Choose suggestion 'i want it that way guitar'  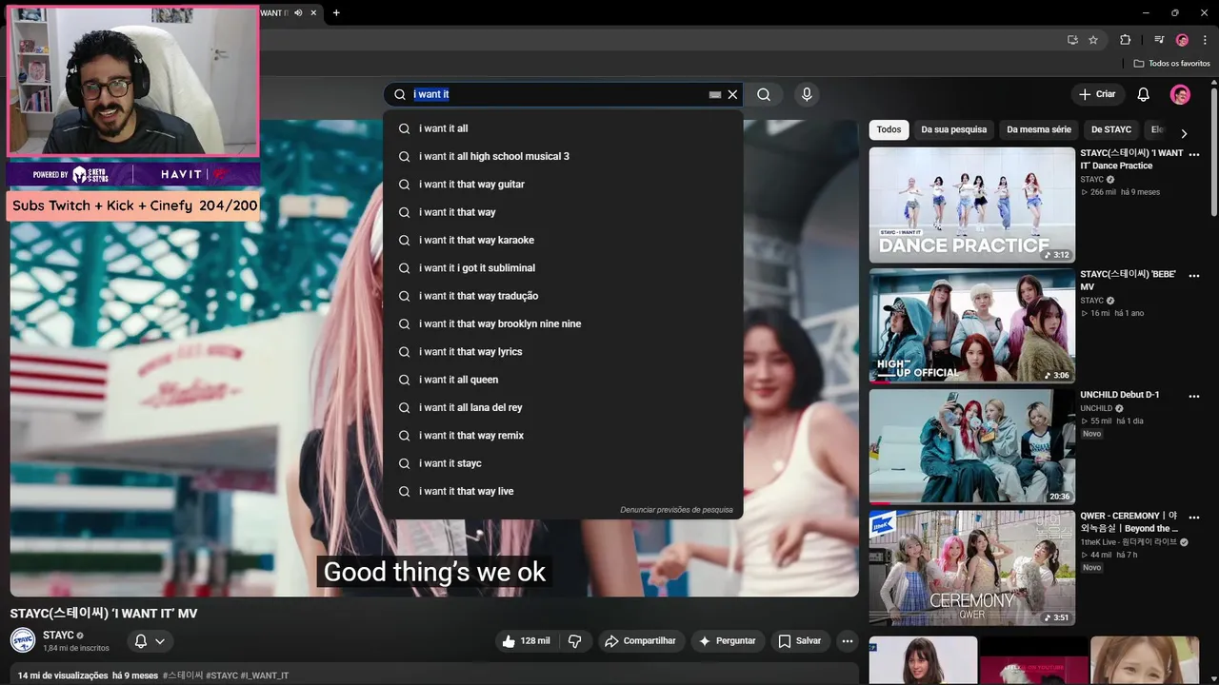click(x=563, y=185)
